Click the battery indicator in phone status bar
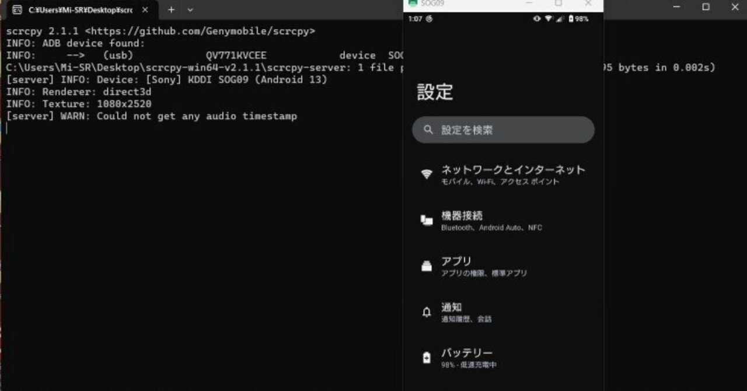The height and width of the screenshot is (391, 747). click(571, 19)
